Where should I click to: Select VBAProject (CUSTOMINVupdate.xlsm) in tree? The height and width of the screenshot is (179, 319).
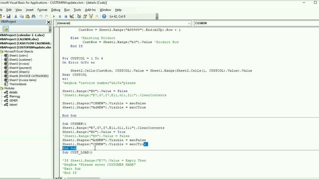[25, 47]
